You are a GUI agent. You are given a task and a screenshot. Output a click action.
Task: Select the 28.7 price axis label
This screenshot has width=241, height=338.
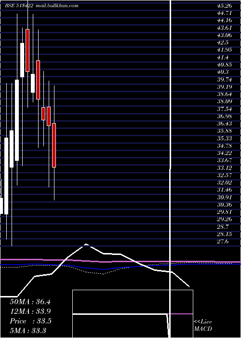(x=223, y=227)
